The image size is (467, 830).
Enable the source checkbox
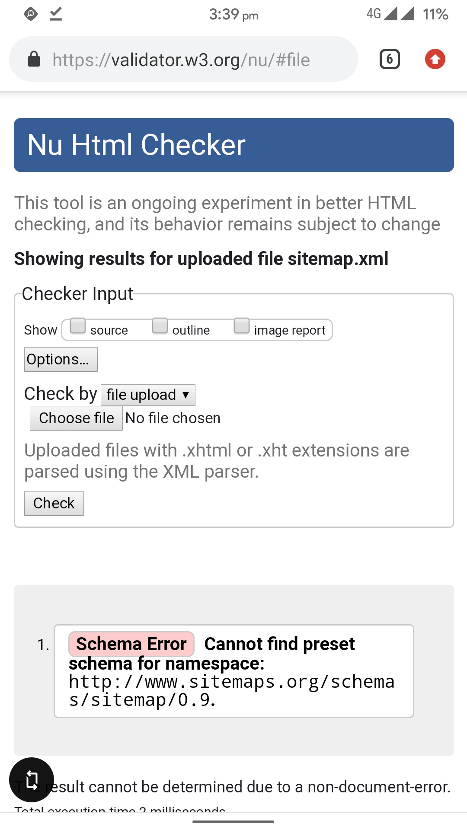(x=78, y=326)
